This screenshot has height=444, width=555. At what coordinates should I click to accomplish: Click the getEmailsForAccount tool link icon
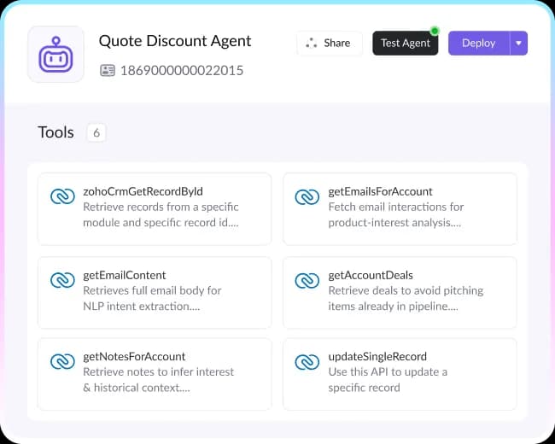point(307,197)
